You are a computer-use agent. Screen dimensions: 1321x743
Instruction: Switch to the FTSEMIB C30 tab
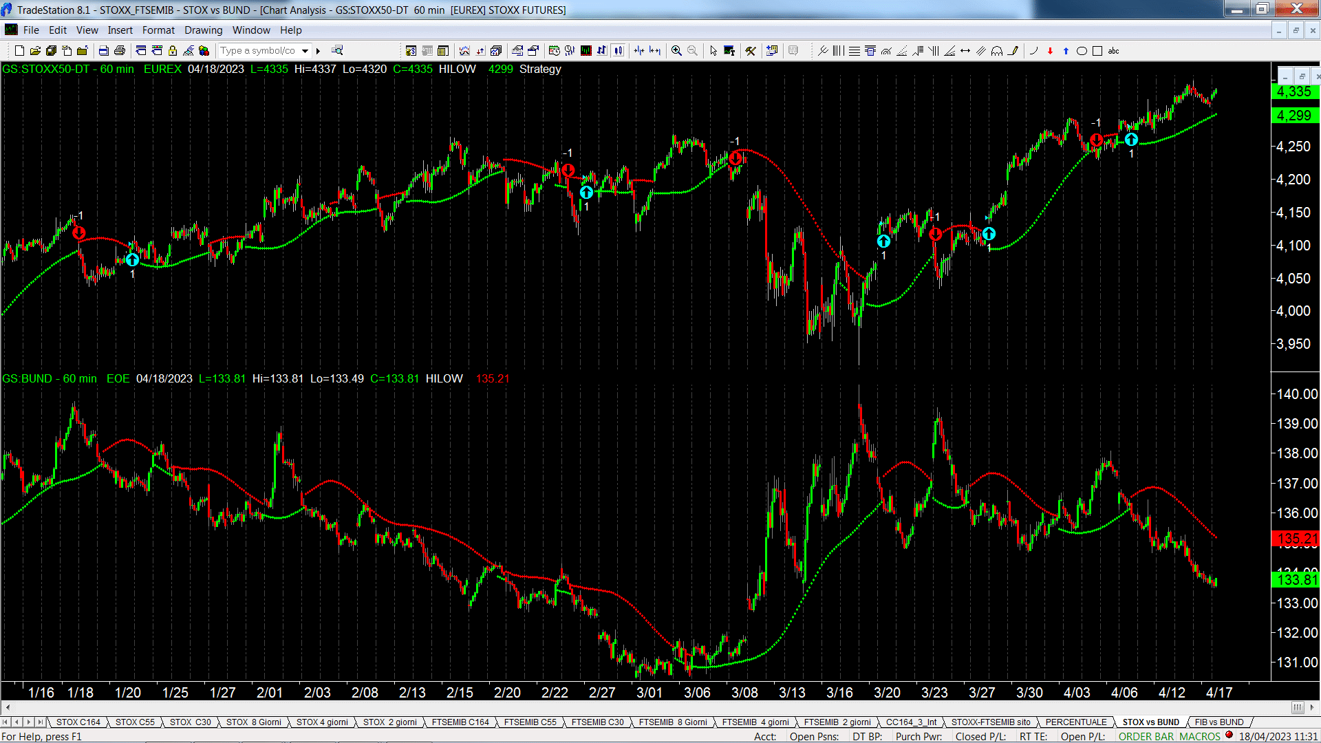point(598,722)
